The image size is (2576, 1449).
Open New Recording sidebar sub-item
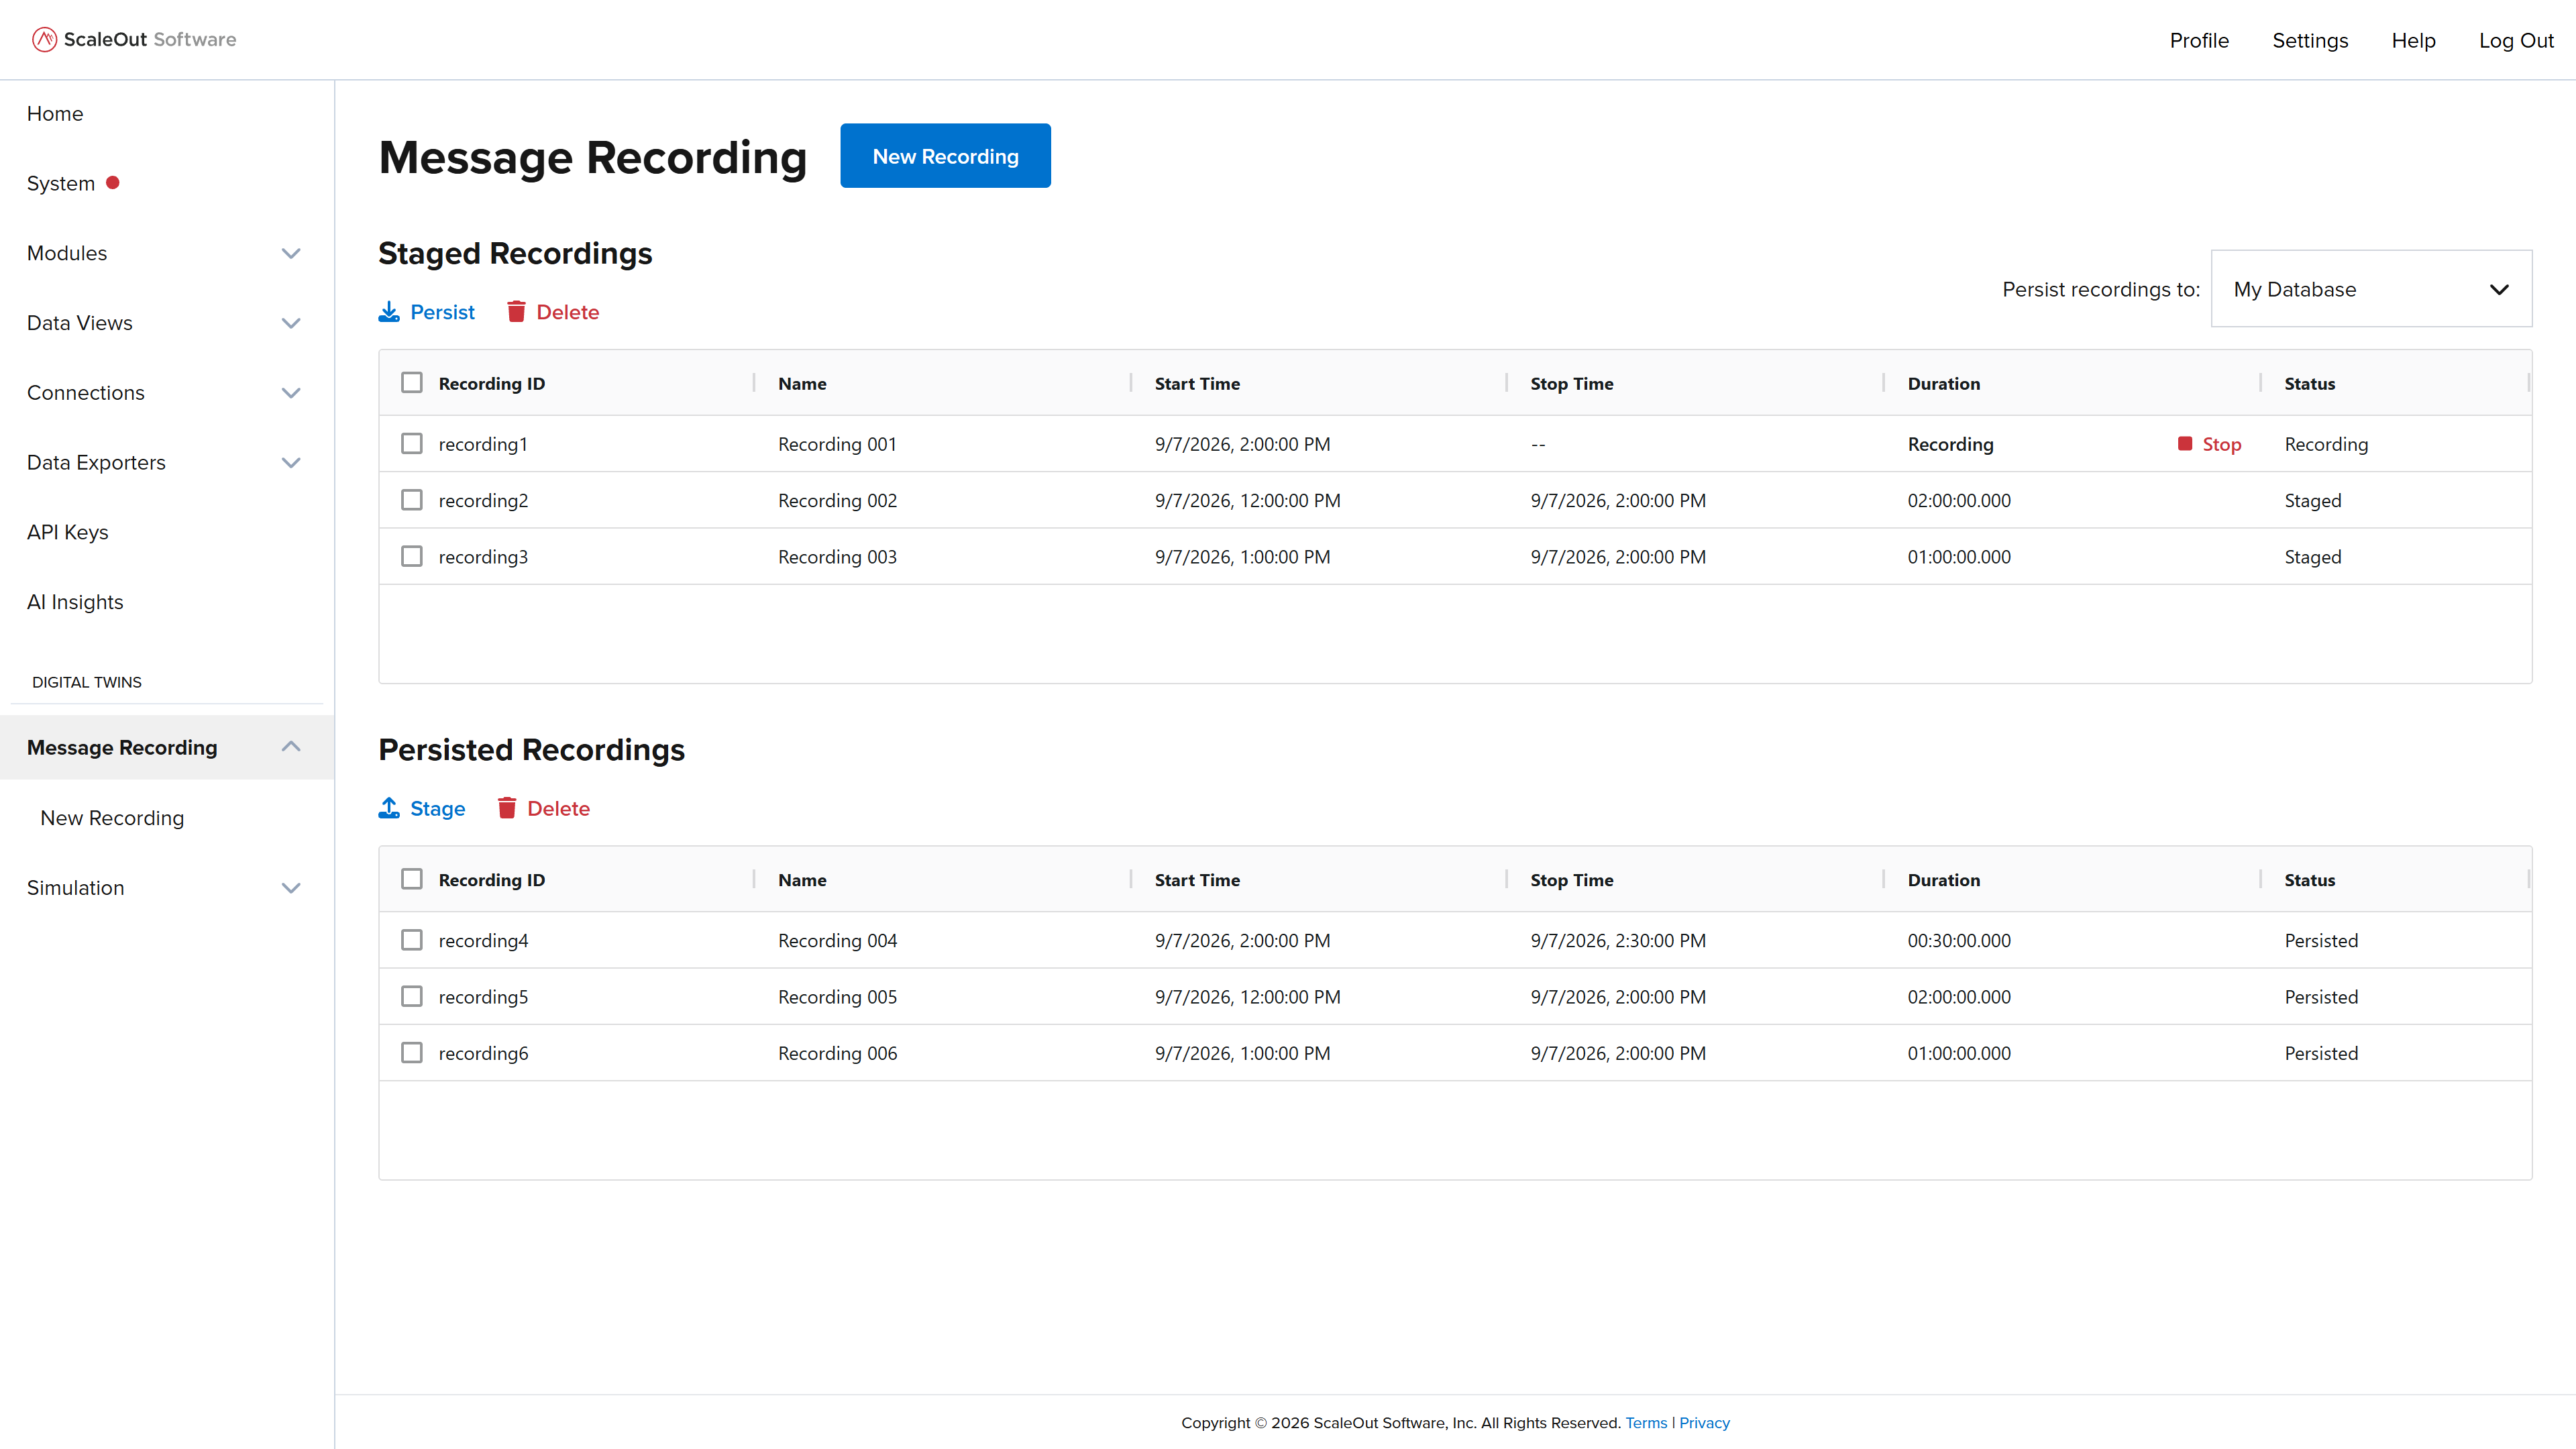112,818
